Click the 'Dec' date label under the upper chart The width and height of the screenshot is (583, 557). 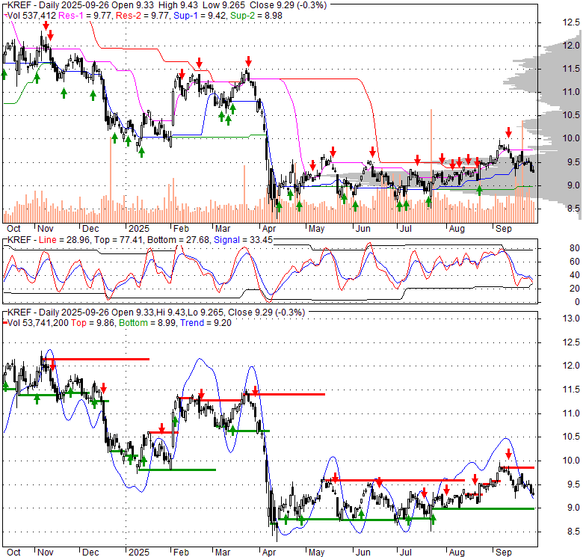[90, 229]
